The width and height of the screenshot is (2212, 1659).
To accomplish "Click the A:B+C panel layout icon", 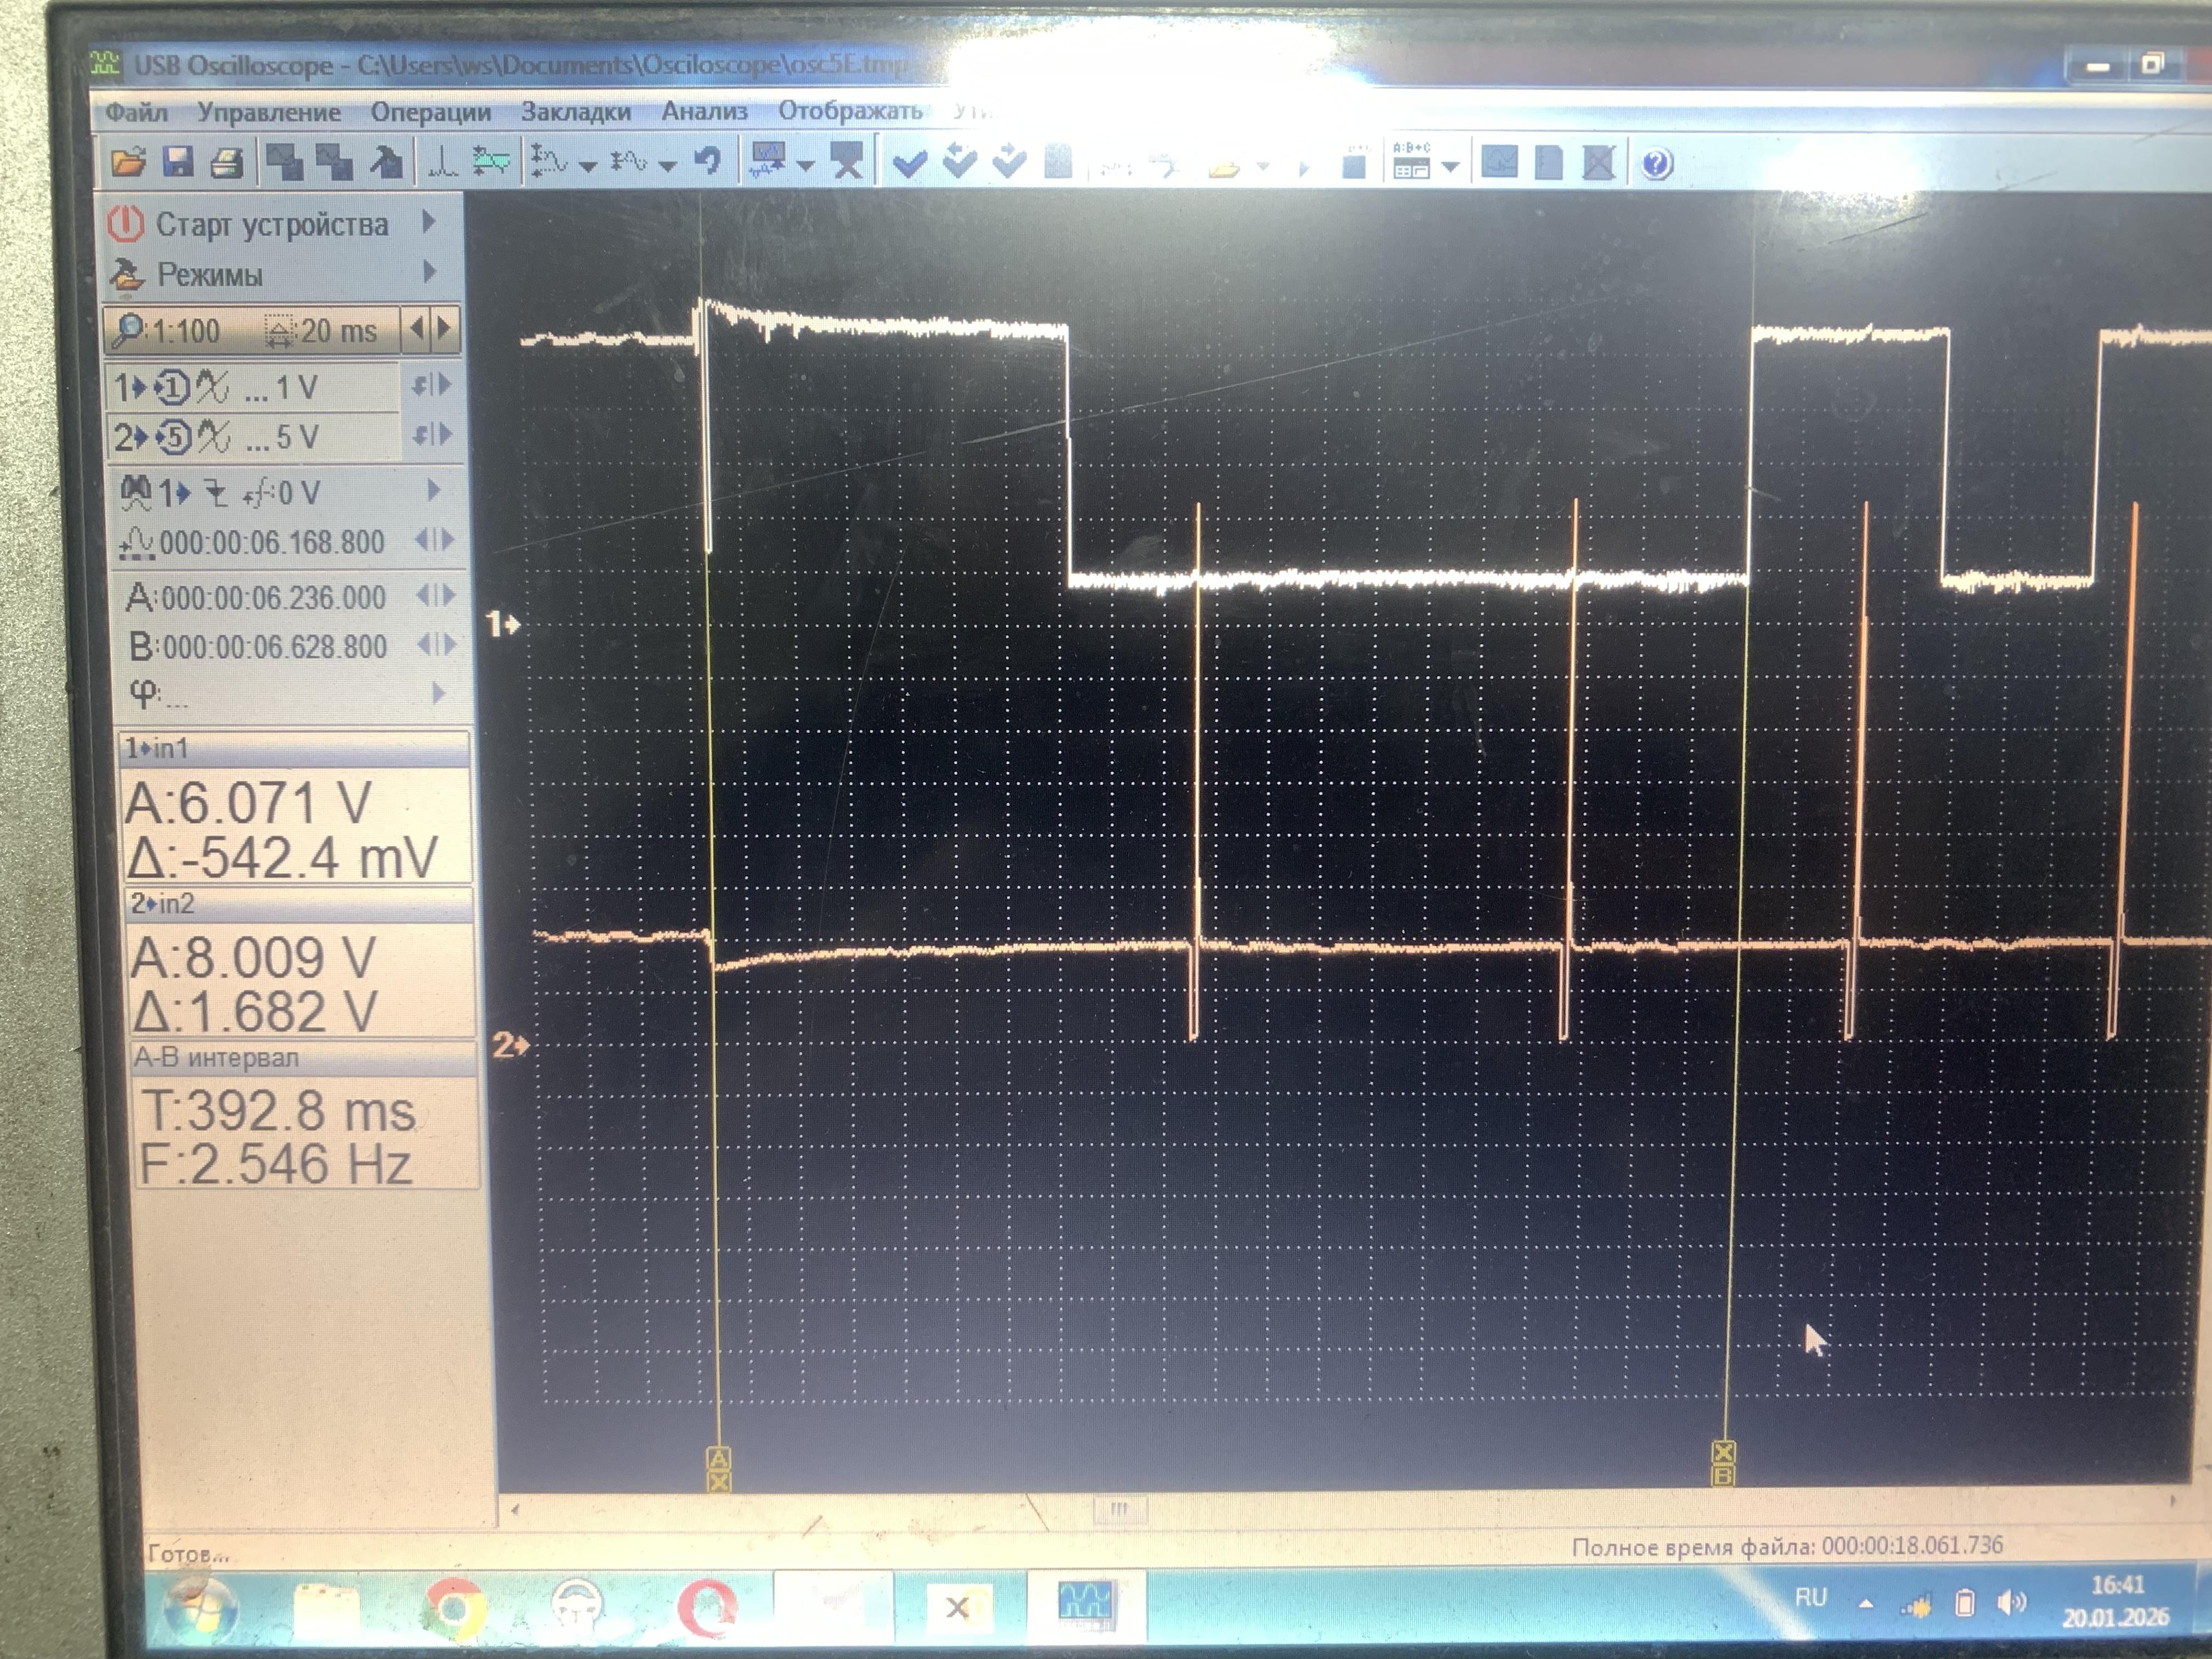I will point(1411,160).
